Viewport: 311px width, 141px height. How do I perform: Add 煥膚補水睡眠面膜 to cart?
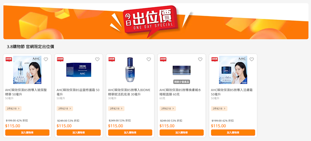click(x=182, y=133)
